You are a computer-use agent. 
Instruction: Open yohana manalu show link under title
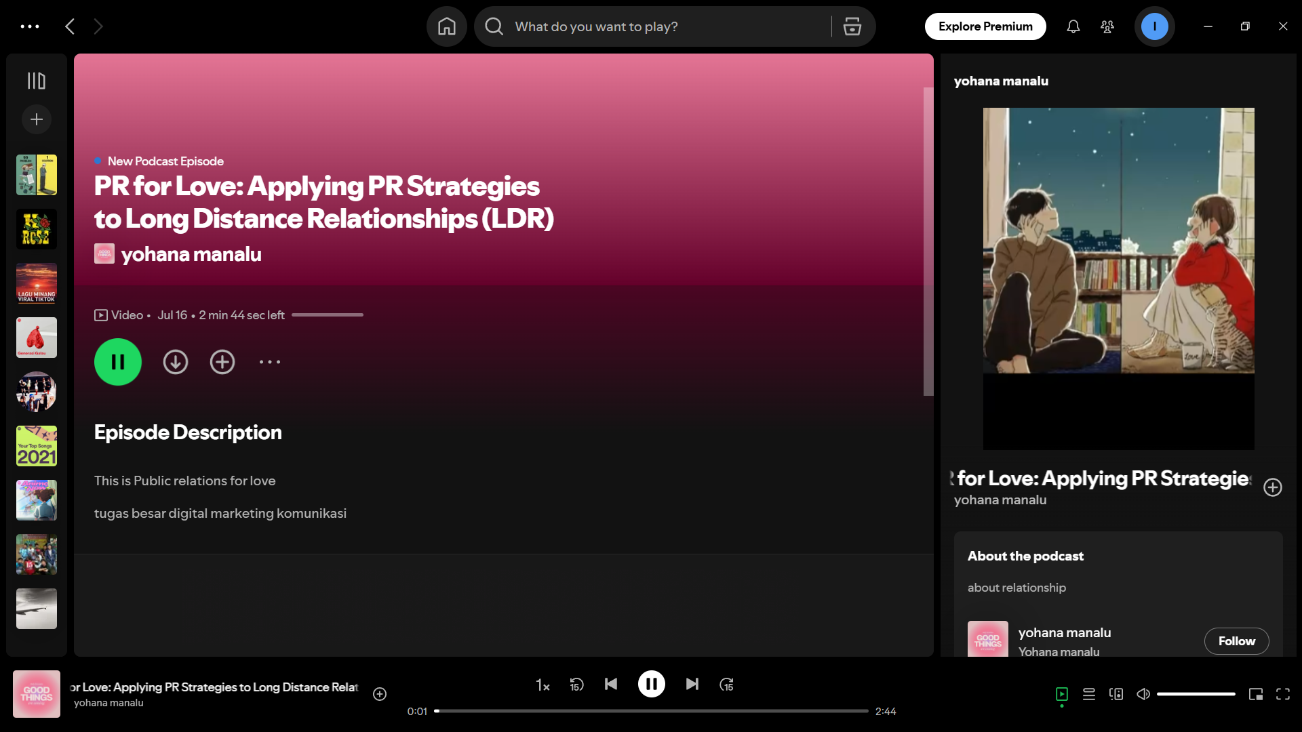tap(191, 254)
